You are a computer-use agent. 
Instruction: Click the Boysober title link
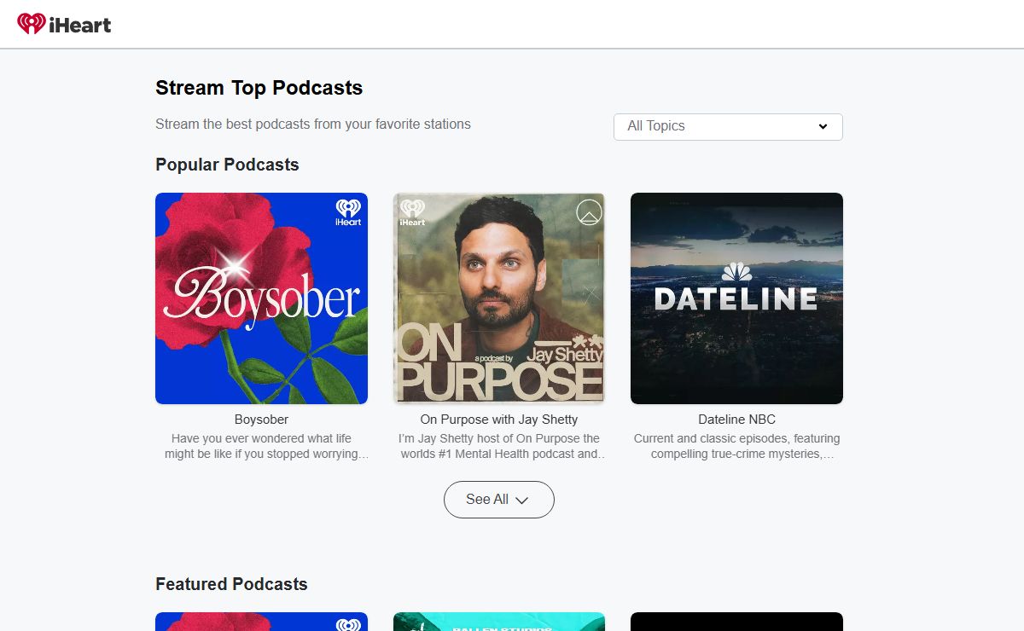261,420
